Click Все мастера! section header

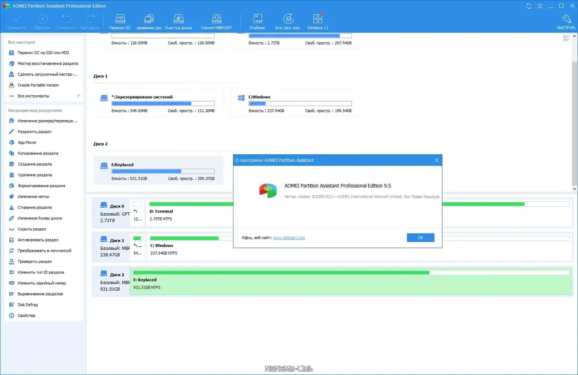[21, 42]
